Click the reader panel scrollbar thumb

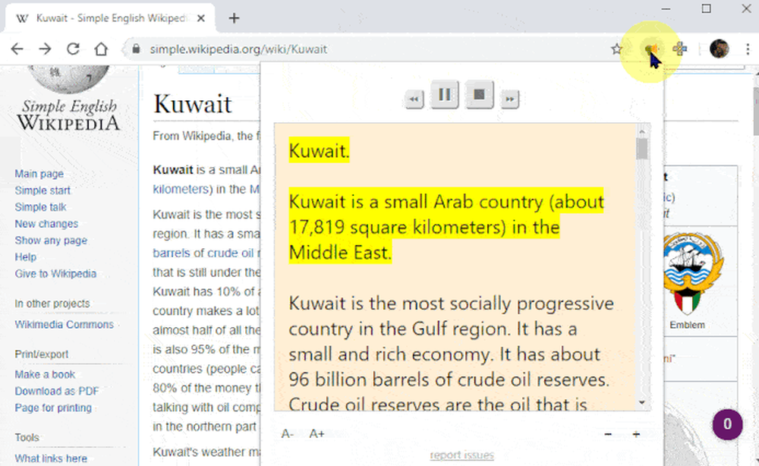pos(642,149)
